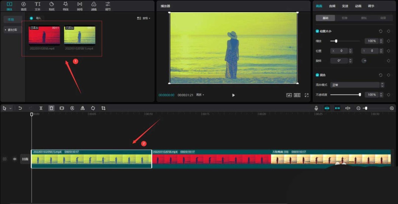Click the 导入 import button
The width and height of the screenshot is (398, 204).
(36, 18)
